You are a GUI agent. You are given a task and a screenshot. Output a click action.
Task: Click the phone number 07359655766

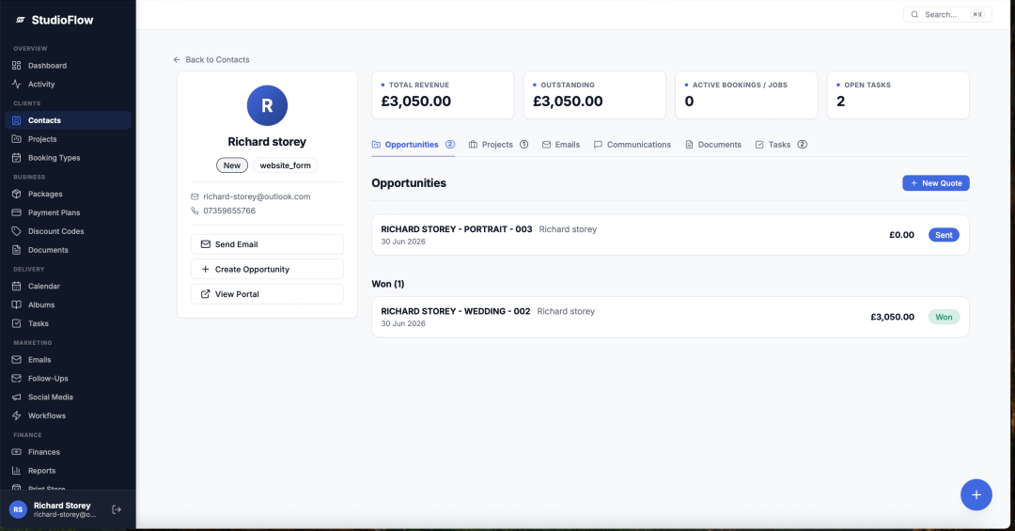coord(229,211)
